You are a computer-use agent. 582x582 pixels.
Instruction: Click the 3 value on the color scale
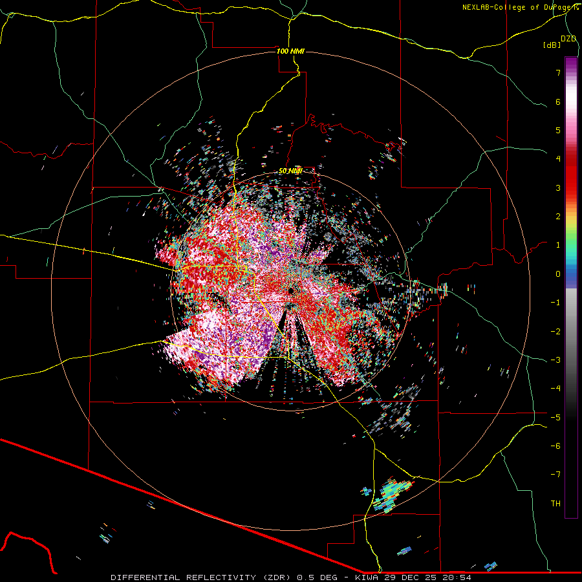click(558, 188)
